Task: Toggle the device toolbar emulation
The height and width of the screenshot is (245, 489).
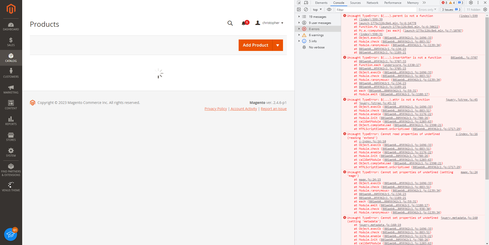Action: point(306,3)
